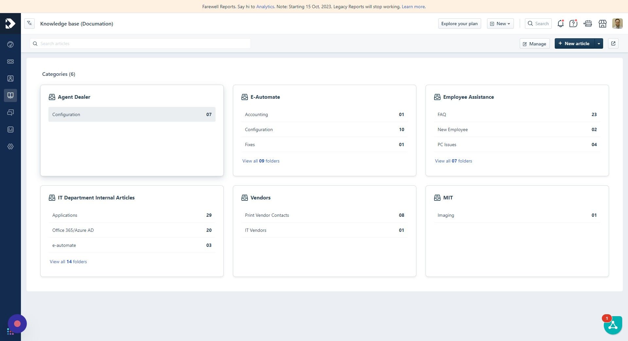
Task: Open Analytics from the sidebar
Action: [10, 129]
